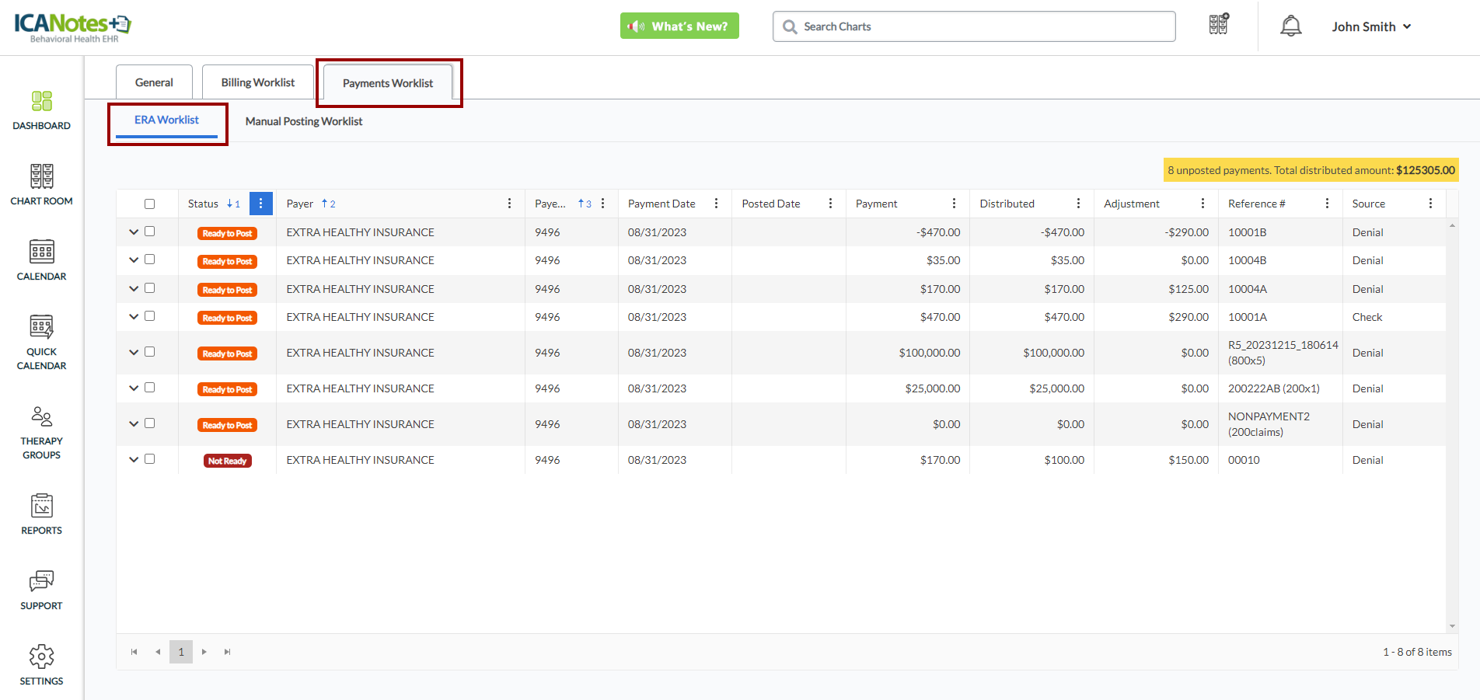Expand the row with reference 10004A
This screenshot has width=1480, height=700.
point(134,289)
